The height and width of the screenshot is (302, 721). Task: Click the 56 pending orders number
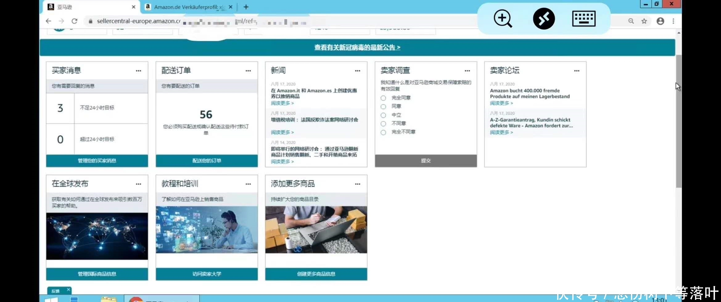coord(206,115)
